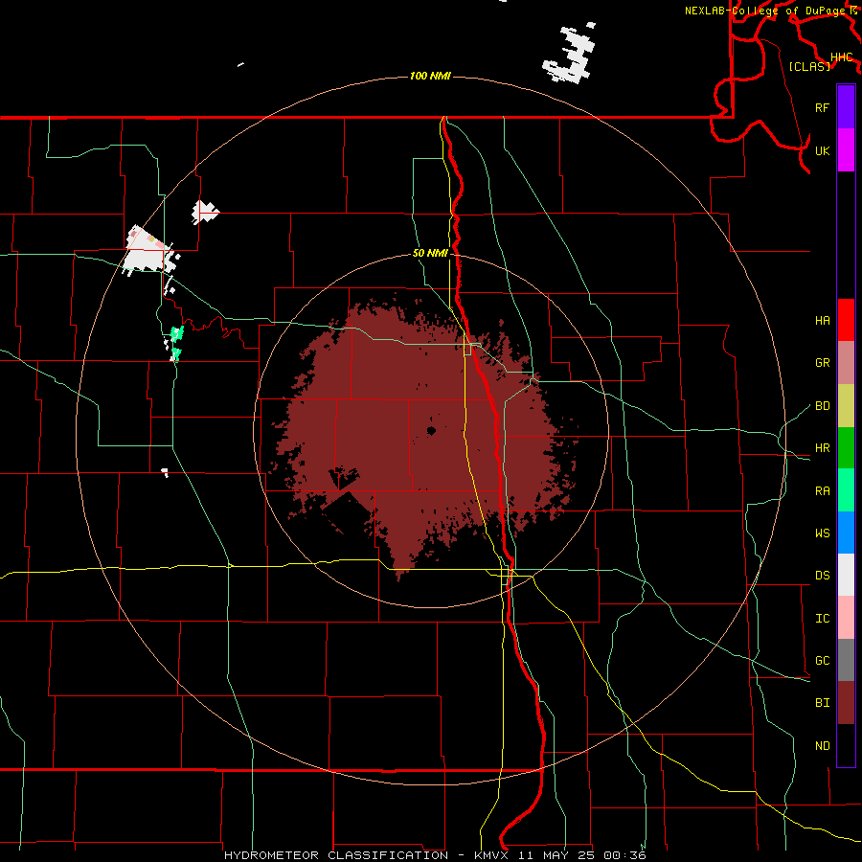Click the HA red legend swatch

[846, 320]
